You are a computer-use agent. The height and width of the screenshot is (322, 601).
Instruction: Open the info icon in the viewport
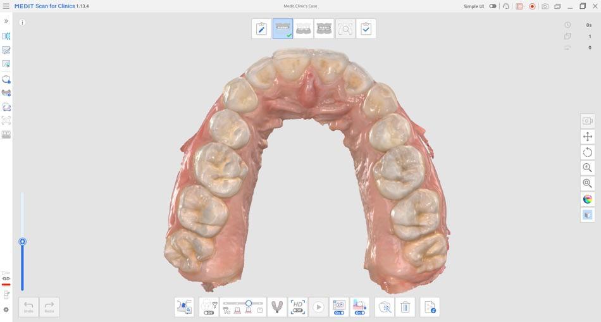(x=22, y=23)
